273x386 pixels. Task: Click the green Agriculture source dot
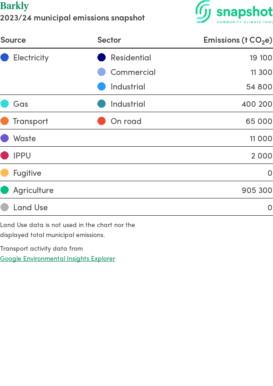point(5,190)
